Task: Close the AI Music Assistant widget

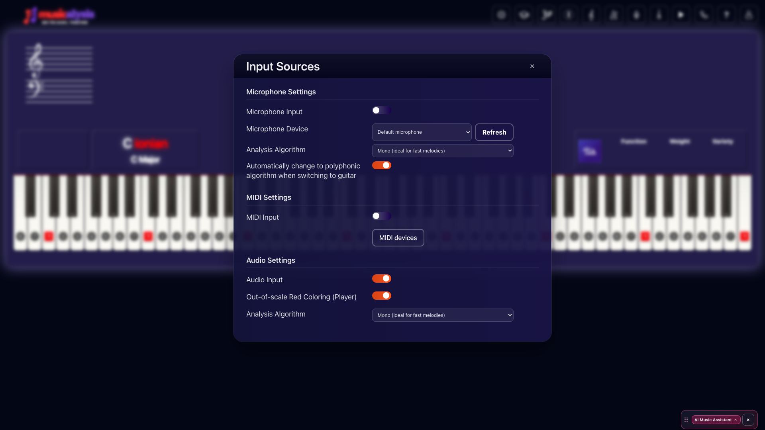Action: [x=748, y=420]
